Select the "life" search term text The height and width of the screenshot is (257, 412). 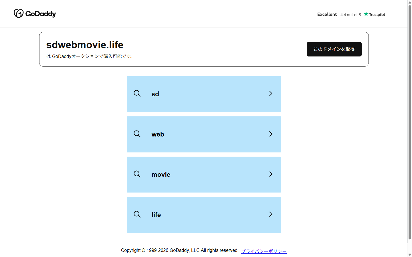pyautogui.click(x=156, y=215)
